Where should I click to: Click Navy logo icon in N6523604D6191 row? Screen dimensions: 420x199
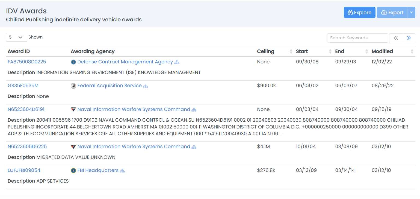coord(73,109)
